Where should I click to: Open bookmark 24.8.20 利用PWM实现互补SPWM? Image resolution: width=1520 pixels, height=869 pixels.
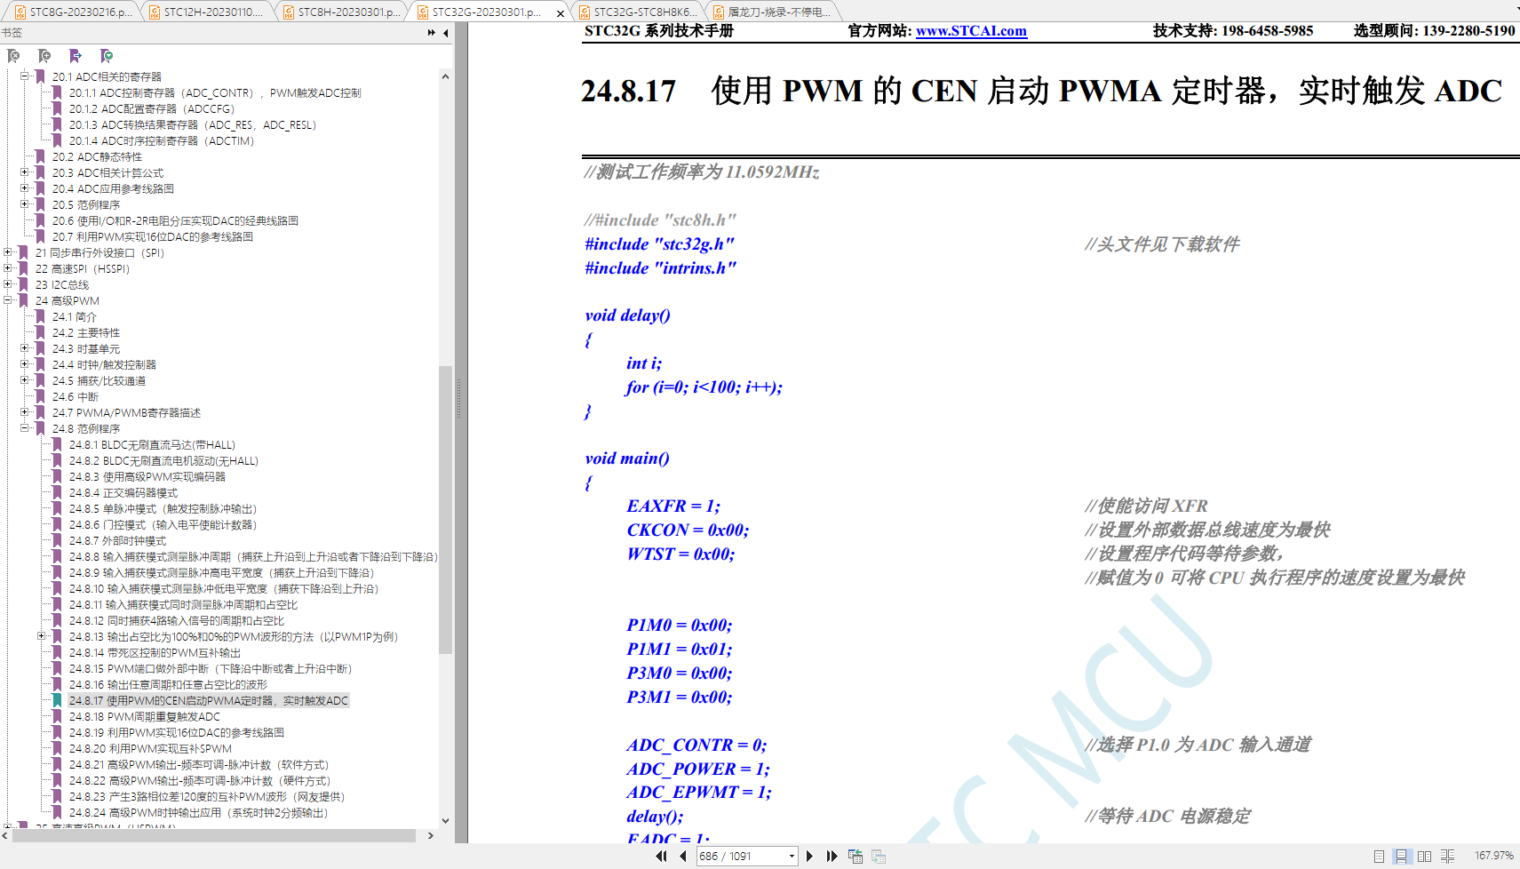click(x=150, y=748)
